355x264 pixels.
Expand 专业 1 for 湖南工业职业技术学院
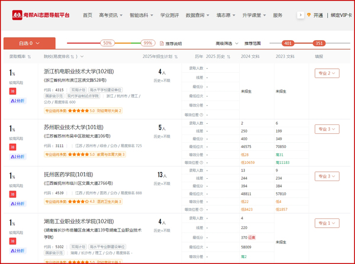pyautogui.click(x=326, y=223)
